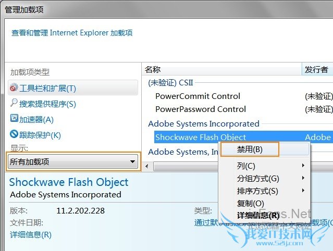
Task: Click the 加速器 icon
Action: [14, 119]
